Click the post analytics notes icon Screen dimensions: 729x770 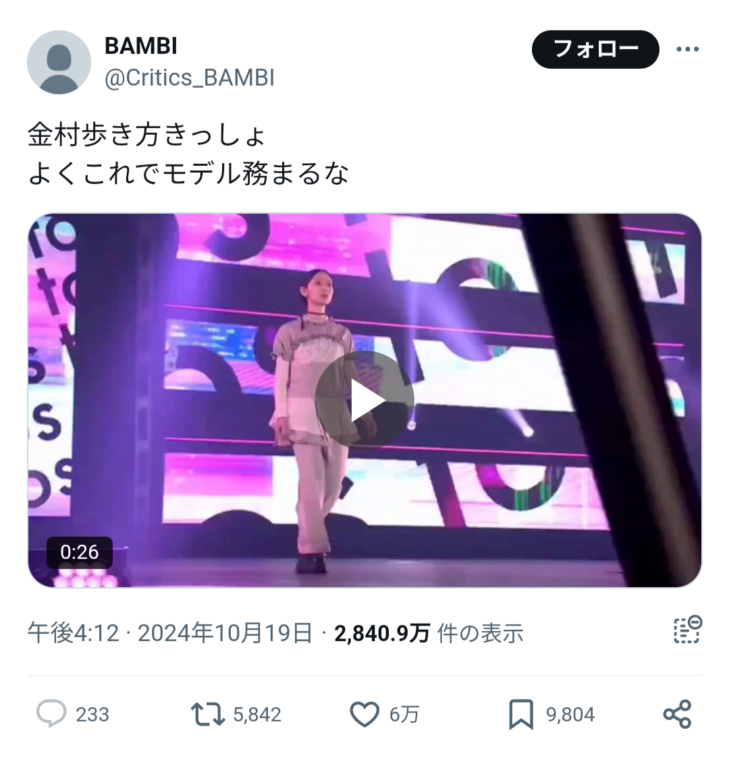coord(687,630)
